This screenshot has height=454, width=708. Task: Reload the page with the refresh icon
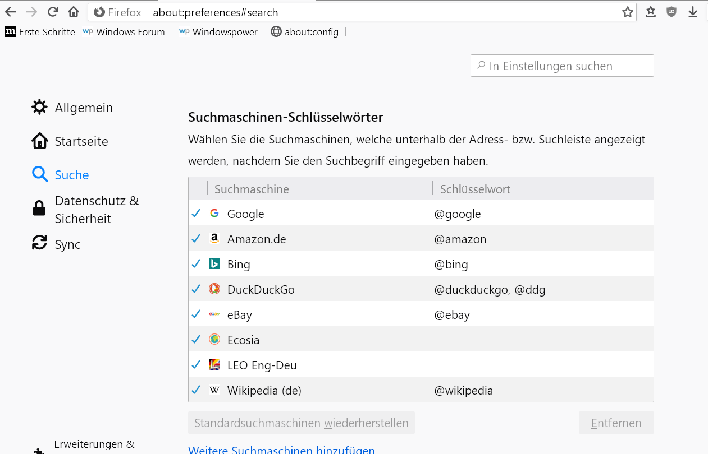click(x=53, y=12)
